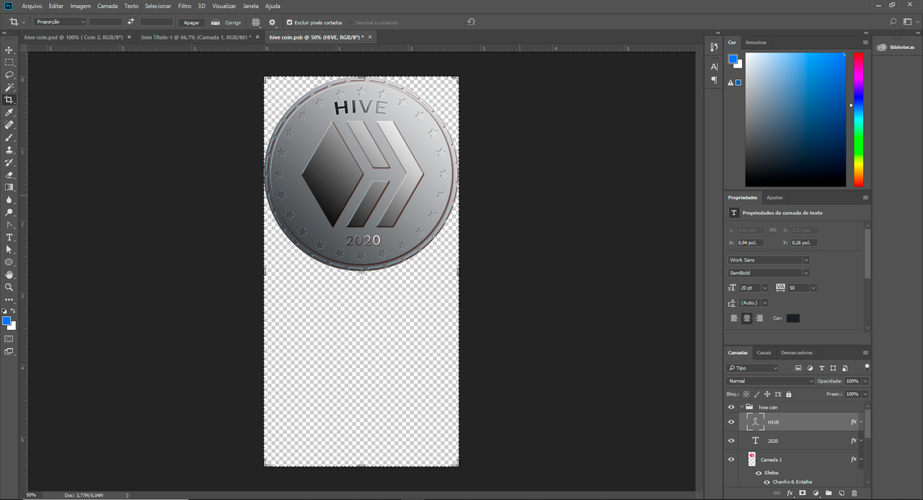
Task: Select the Clone Stamp tool
Action: 9,150
